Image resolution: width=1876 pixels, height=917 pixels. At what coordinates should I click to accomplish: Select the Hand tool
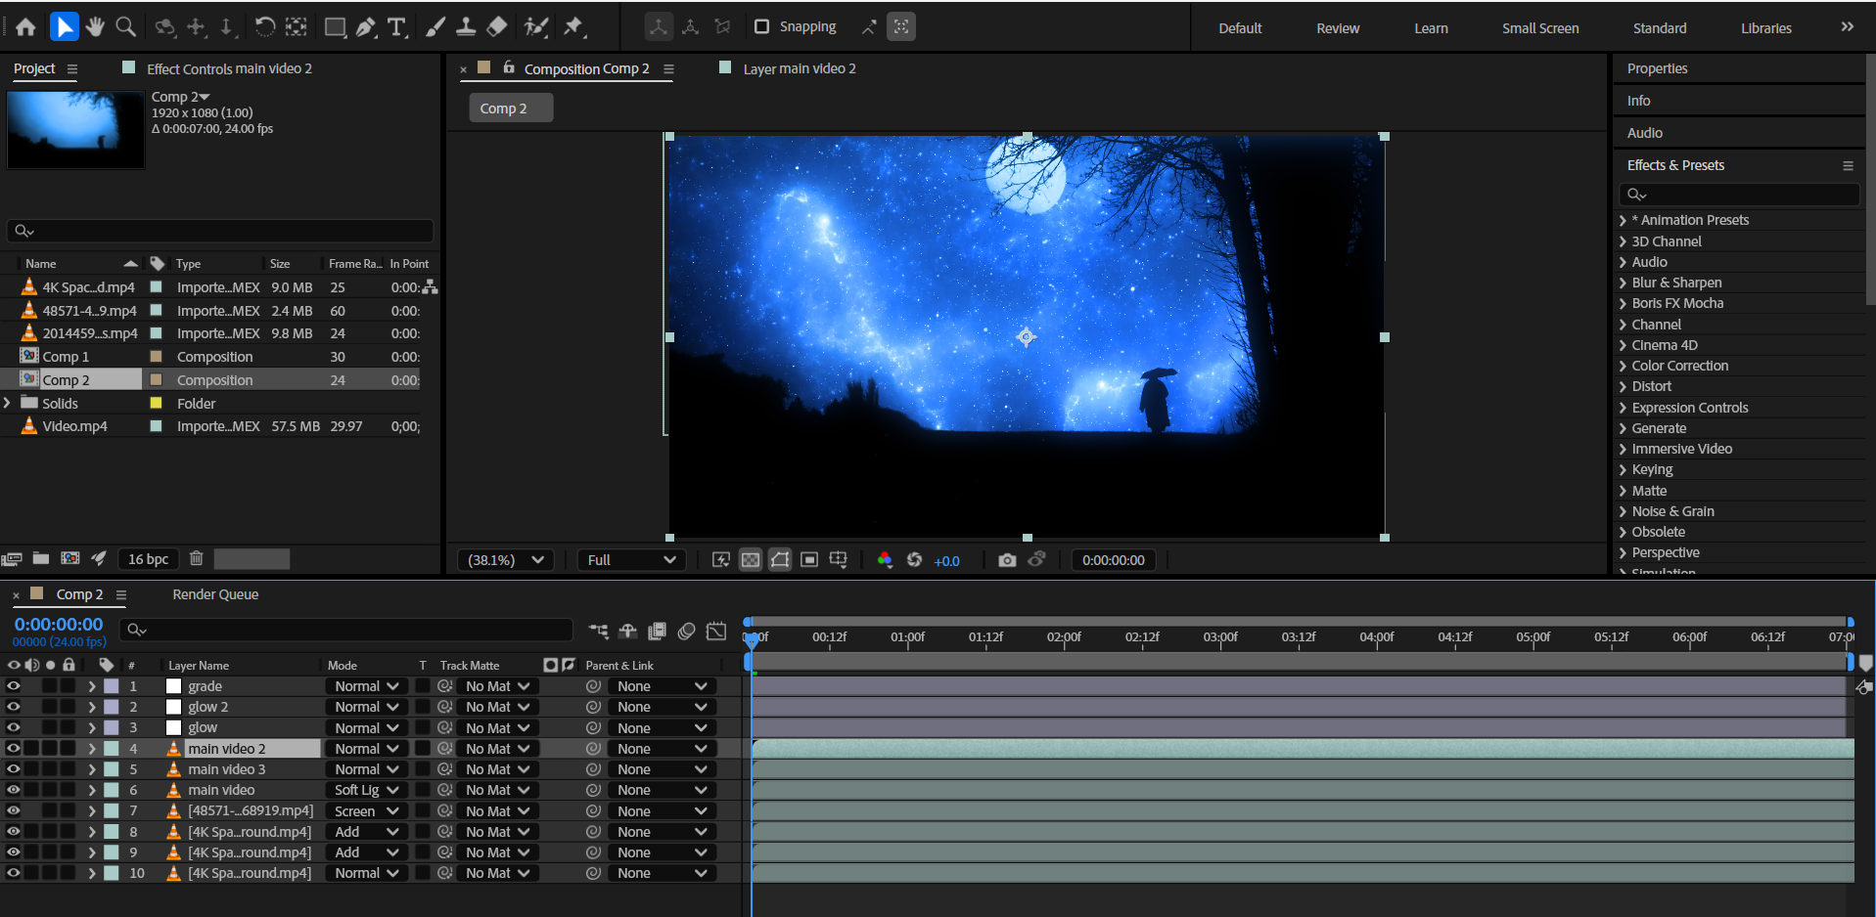pos(95,27)
